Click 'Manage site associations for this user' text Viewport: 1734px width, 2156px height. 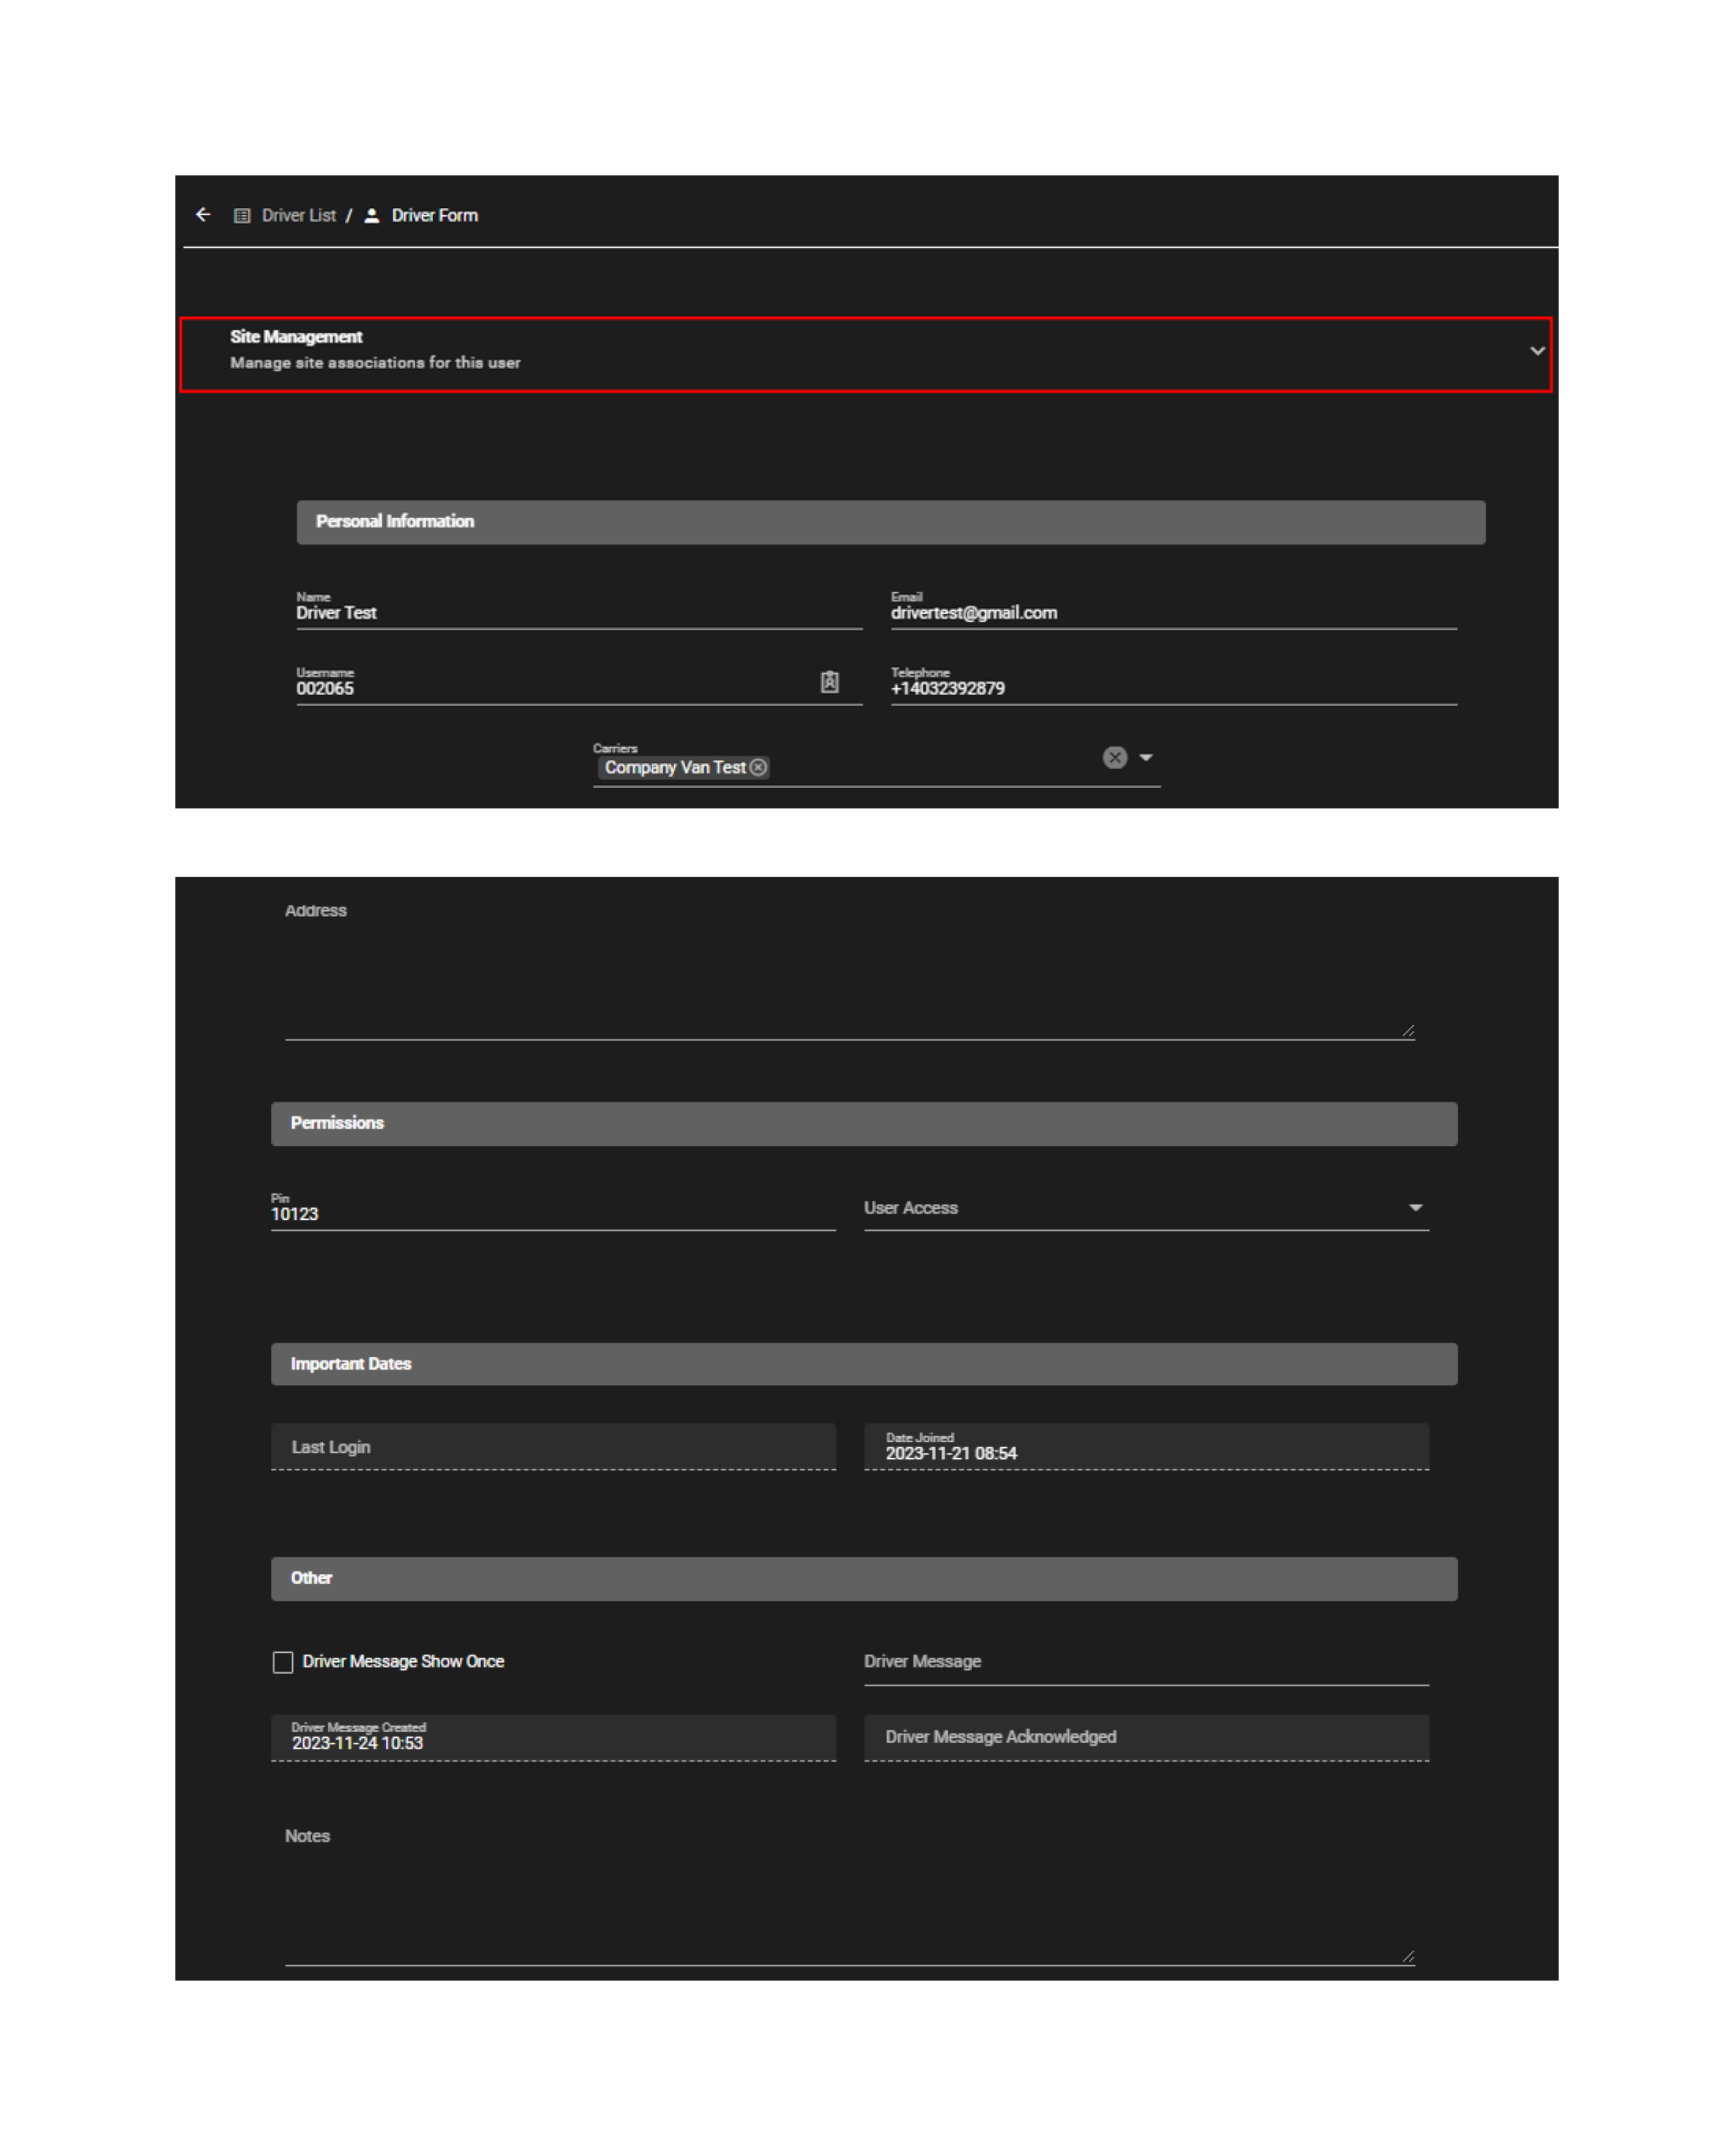375,363
